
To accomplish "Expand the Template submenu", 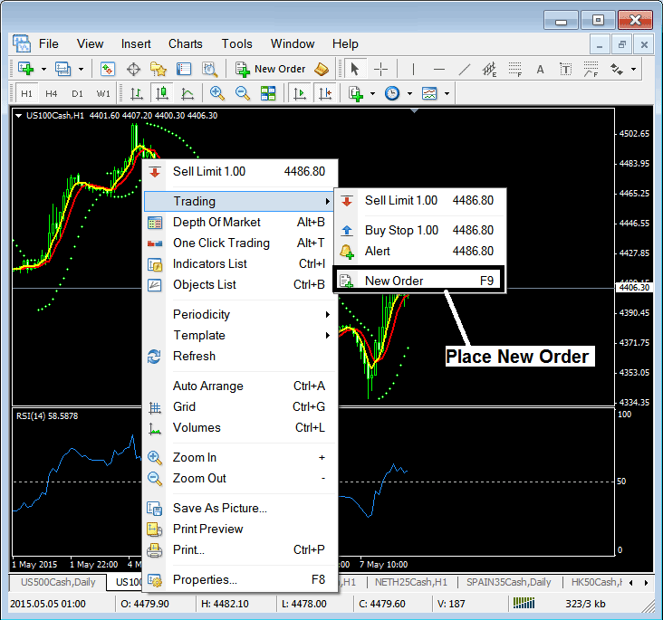I will click(239, 335).
